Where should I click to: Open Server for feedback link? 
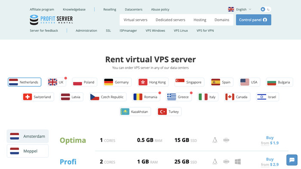(44, 30)
